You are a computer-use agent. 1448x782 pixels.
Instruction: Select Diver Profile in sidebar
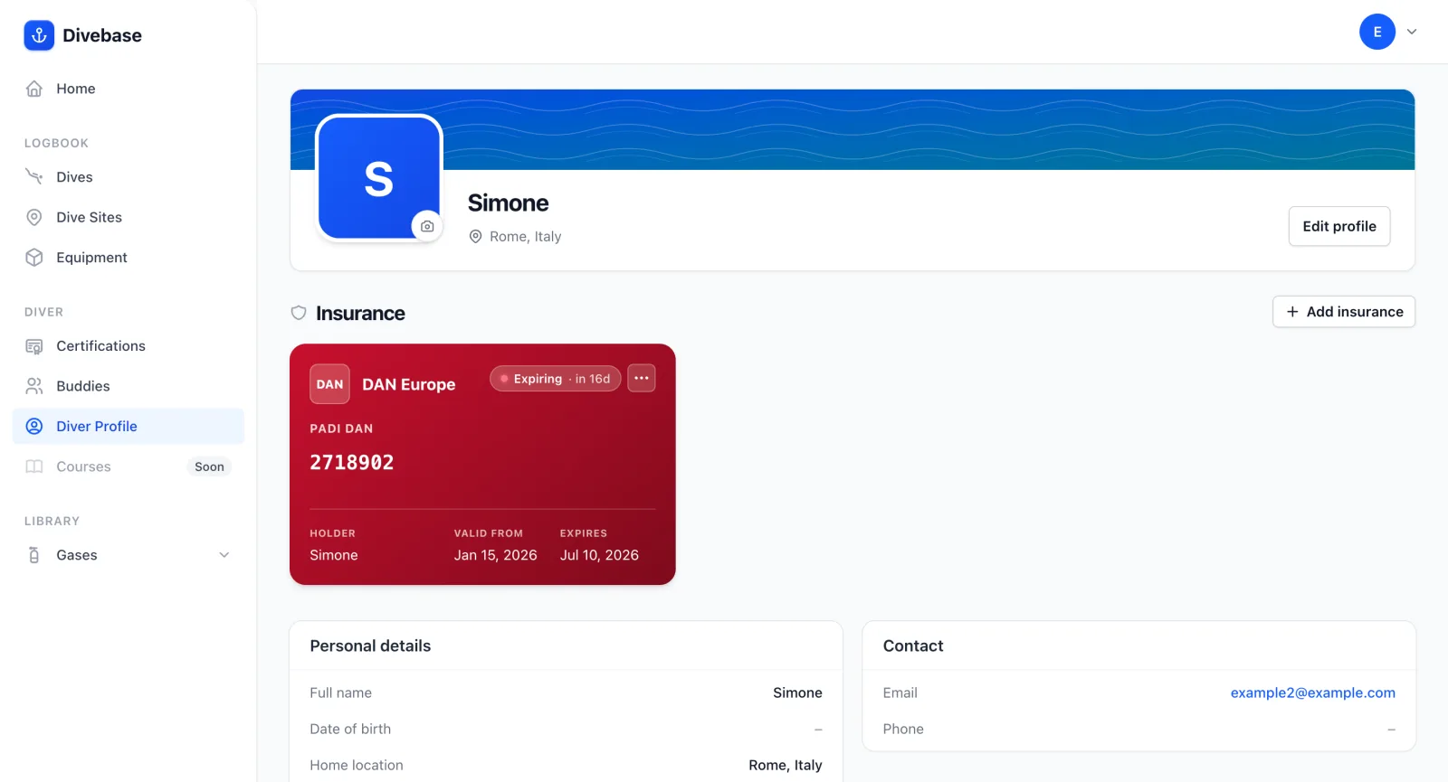click(x=129, y=427)
